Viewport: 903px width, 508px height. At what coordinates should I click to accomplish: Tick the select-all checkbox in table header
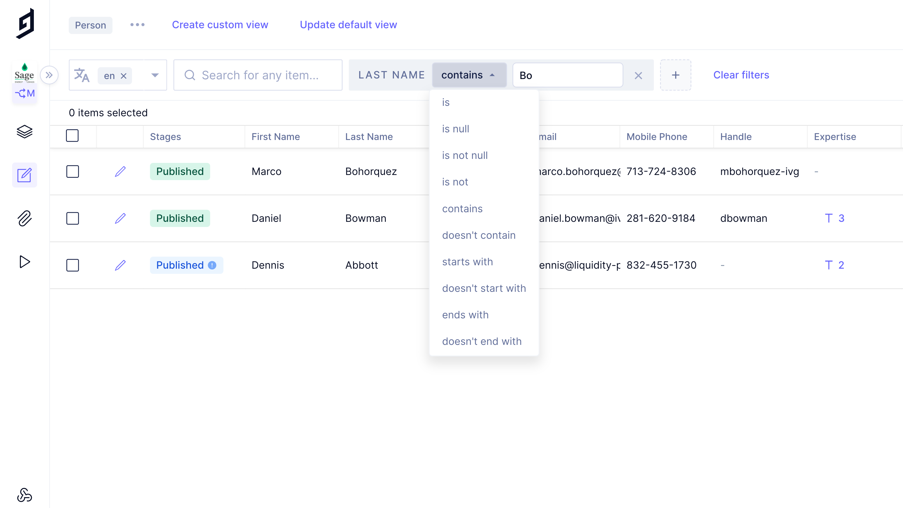tap(72, 136)
